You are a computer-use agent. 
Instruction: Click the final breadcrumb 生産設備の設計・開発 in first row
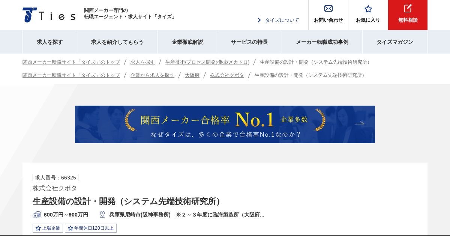[x=316, y=62]
